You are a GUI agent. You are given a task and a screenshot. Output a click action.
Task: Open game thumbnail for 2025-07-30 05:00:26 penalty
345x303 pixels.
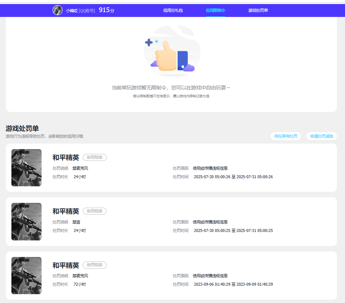(x=26, y=168)
